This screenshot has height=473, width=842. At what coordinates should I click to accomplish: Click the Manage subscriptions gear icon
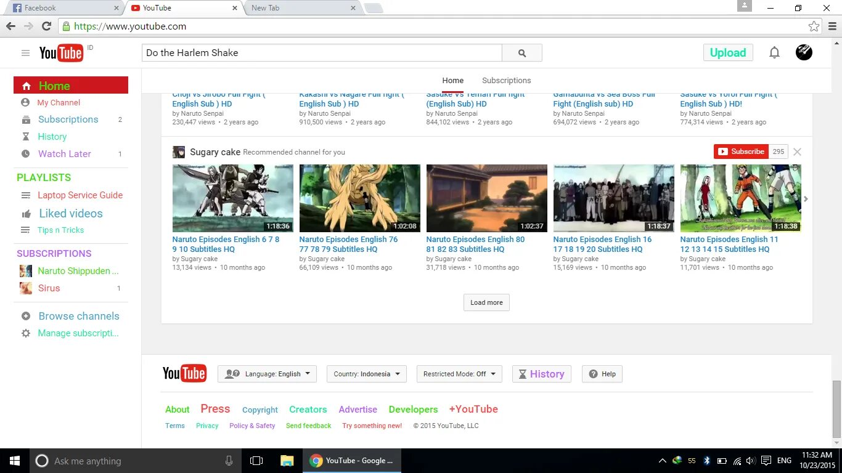click(x=25, y=333)
